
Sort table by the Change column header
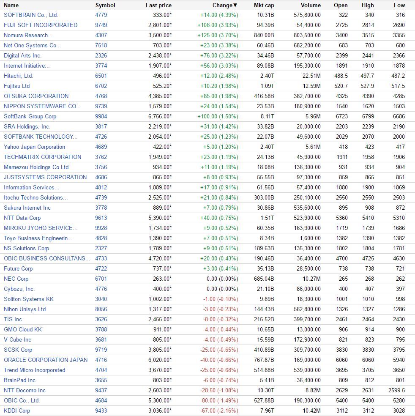point(224,5)
